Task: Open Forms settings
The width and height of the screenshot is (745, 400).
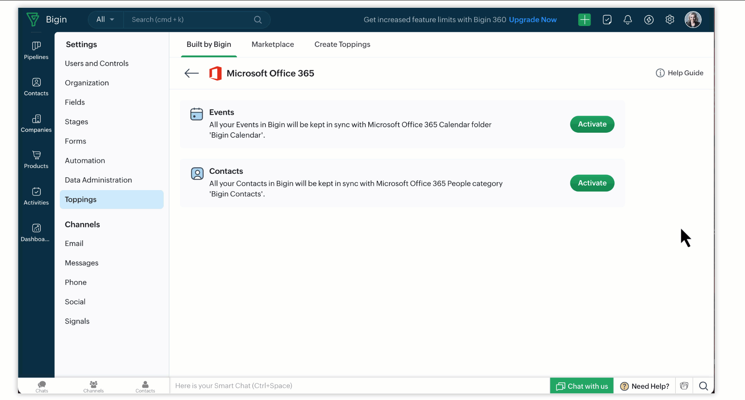Action: coord(76,141)
